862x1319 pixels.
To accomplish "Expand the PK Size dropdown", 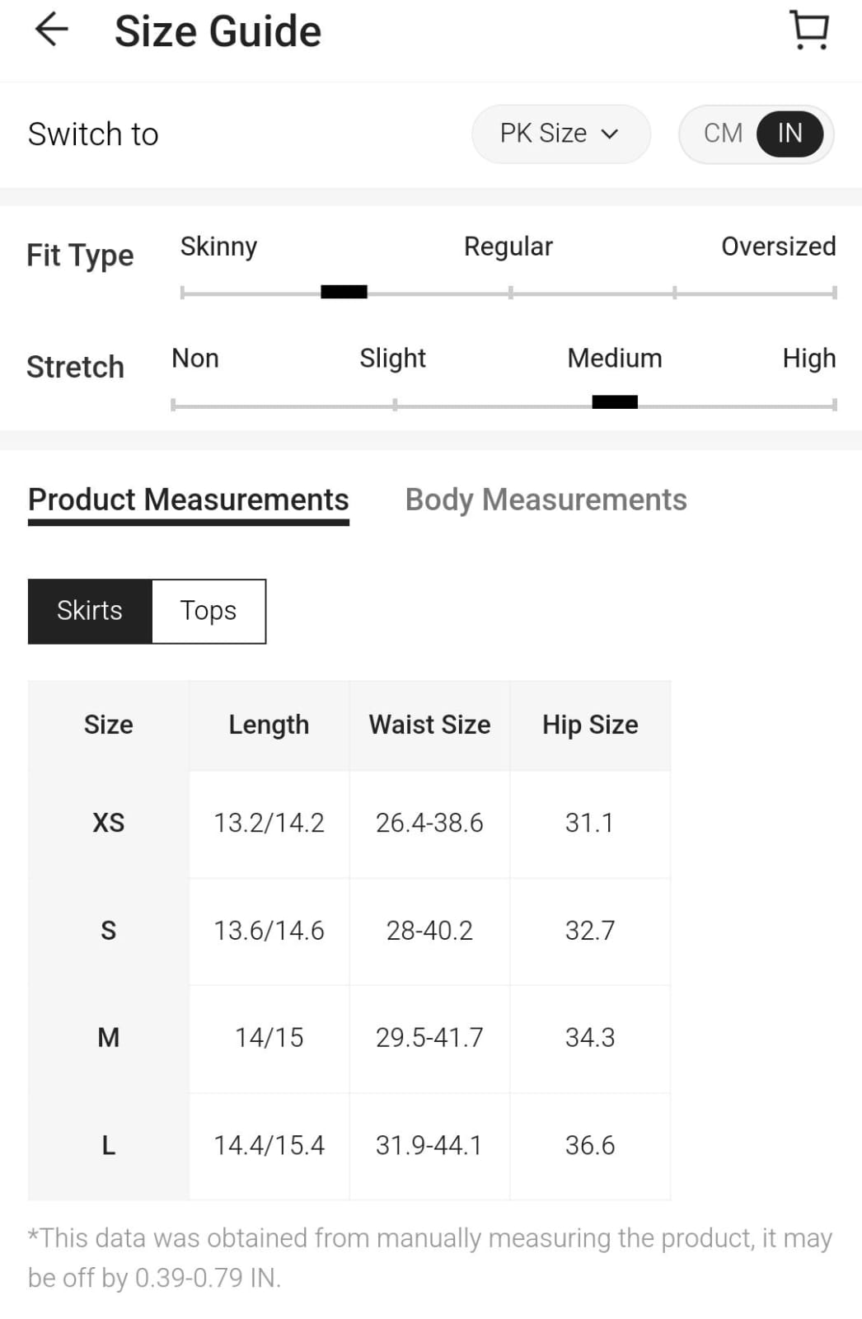I will (x=560, y=134).
